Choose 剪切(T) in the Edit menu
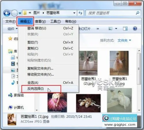The height and width of the screenshot is (130, 144). (x=48, y=42)
